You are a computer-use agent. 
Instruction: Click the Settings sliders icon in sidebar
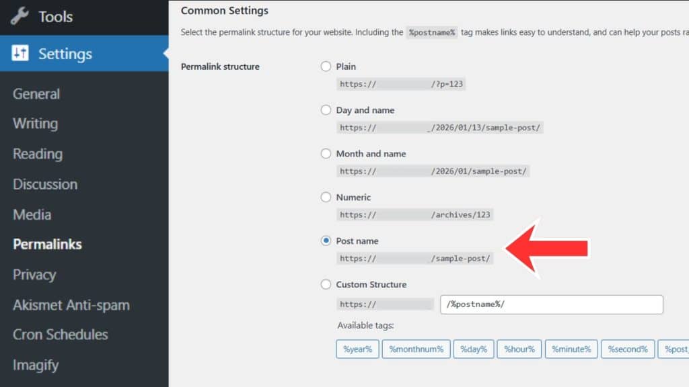(x=19, y=54)
